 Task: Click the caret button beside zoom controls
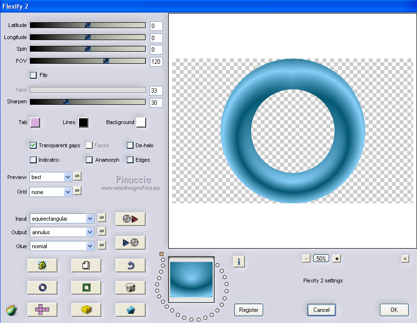(x=405, y=259)
